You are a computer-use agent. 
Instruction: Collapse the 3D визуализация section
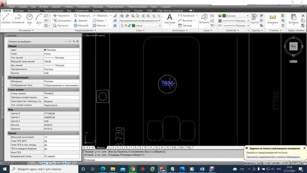tap(77, 77)
